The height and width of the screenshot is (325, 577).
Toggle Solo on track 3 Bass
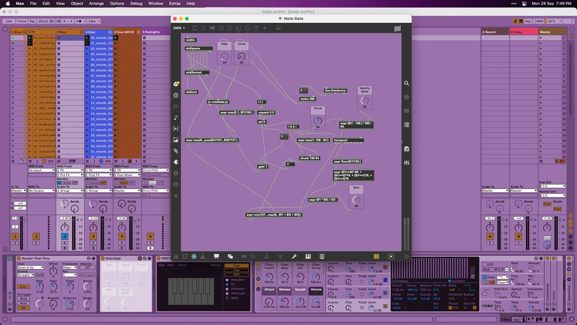tap(65, 243)
